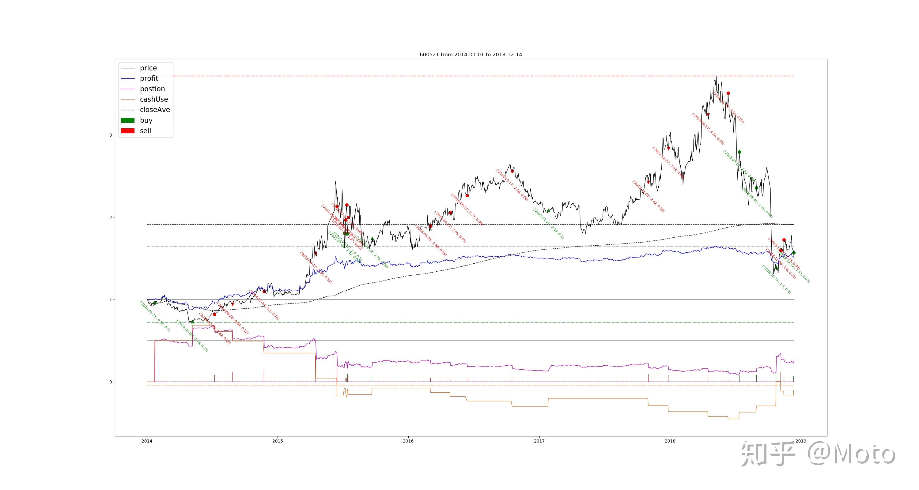The image size is (919, 490).
Task: Click annotation ('2014-08-28', 0.94, 0.12)
Action: 233,318
